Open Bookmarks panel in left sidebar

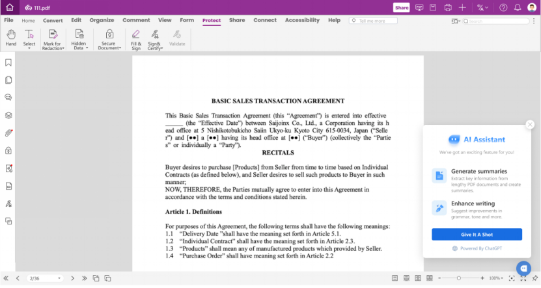[x=8, y=63]
